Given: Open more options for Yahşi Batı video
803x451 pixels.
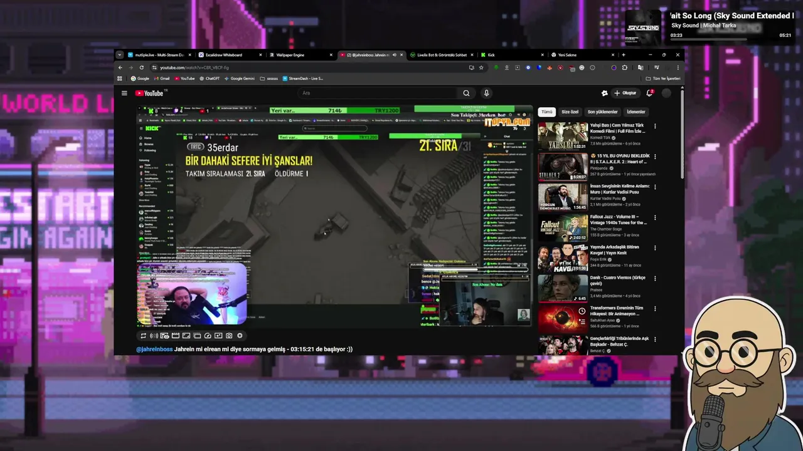Looking at the screenshot, I should pyautogui.click(x=655, y=126).
